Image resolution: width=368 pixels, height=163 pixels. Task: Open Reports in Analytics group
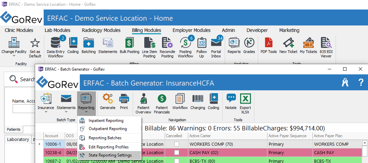(234, 46)
